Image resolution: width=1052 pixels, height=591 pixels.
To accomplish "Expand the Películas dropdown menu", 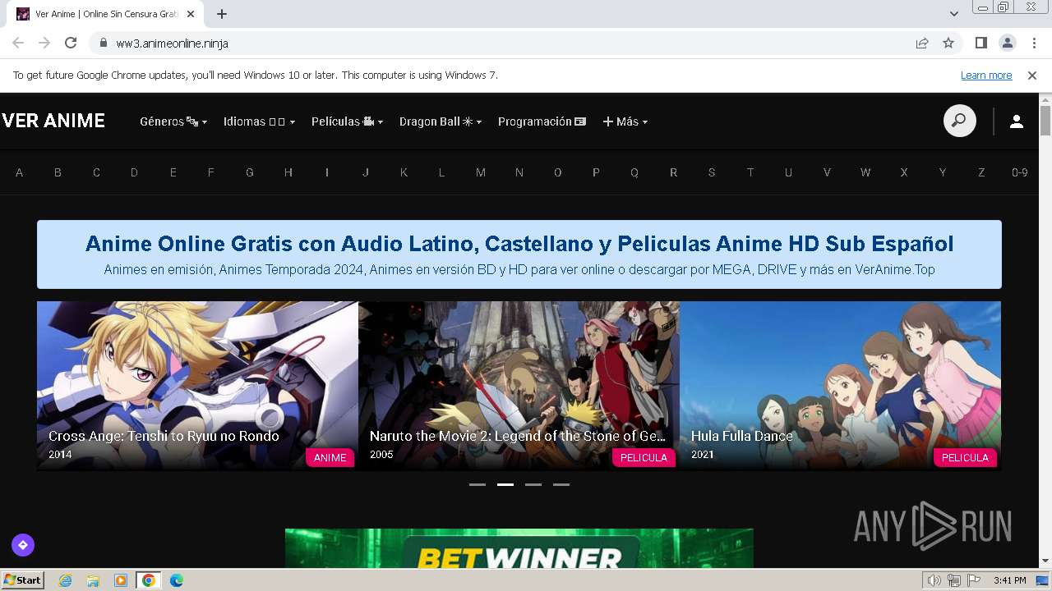I will (x=347, y=121).
